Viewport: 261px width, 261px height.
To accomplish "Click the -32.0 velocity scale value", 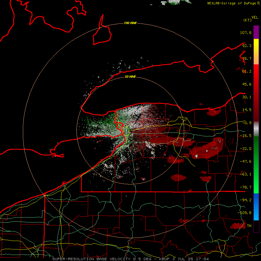I will click(x=246, y=149).
